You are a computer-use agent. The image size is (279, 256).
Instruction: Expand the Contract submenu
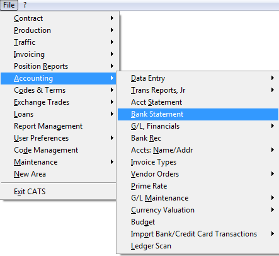59,18
